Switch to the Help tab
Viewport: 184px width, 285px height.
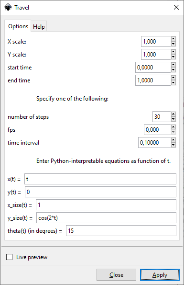pyautogui.click(x=39, y=26)
